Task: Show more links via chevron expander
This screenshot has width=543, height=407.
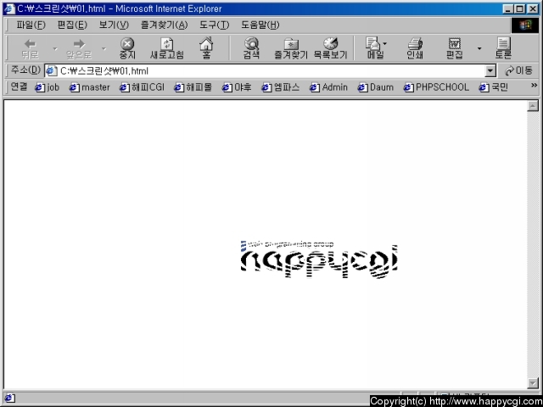Action: point(534,86)
